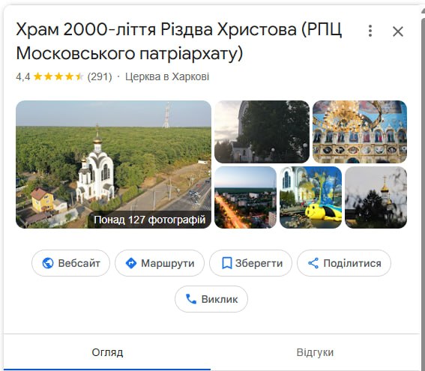425x371 pixels.
Task: Click the star rating icons
Action: pyautogui.click(x=58, y=76)
